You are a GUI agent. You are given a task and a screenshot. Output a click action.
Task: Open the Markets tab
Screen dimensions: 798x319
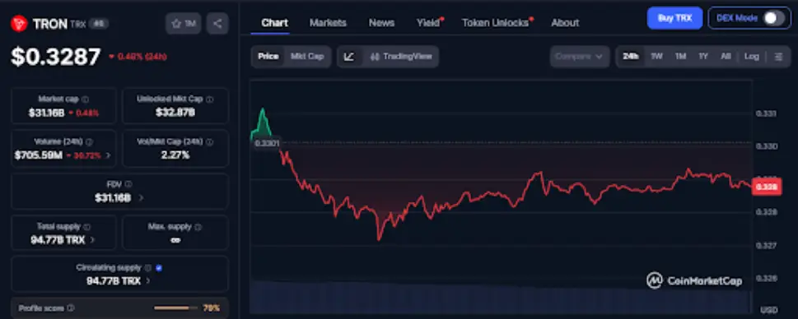328,23
